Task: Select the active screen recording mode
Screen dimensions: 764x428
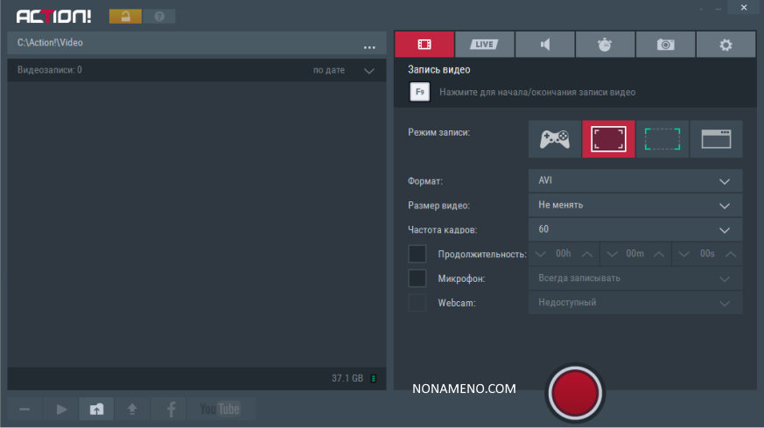Action: 608,138
